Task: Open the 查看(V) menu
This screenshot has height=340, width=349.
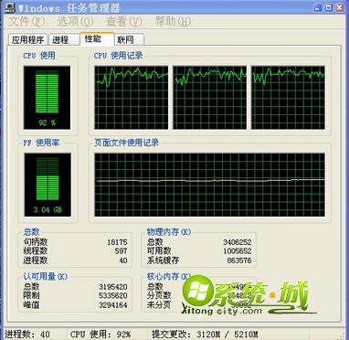Action: [124, 21]
